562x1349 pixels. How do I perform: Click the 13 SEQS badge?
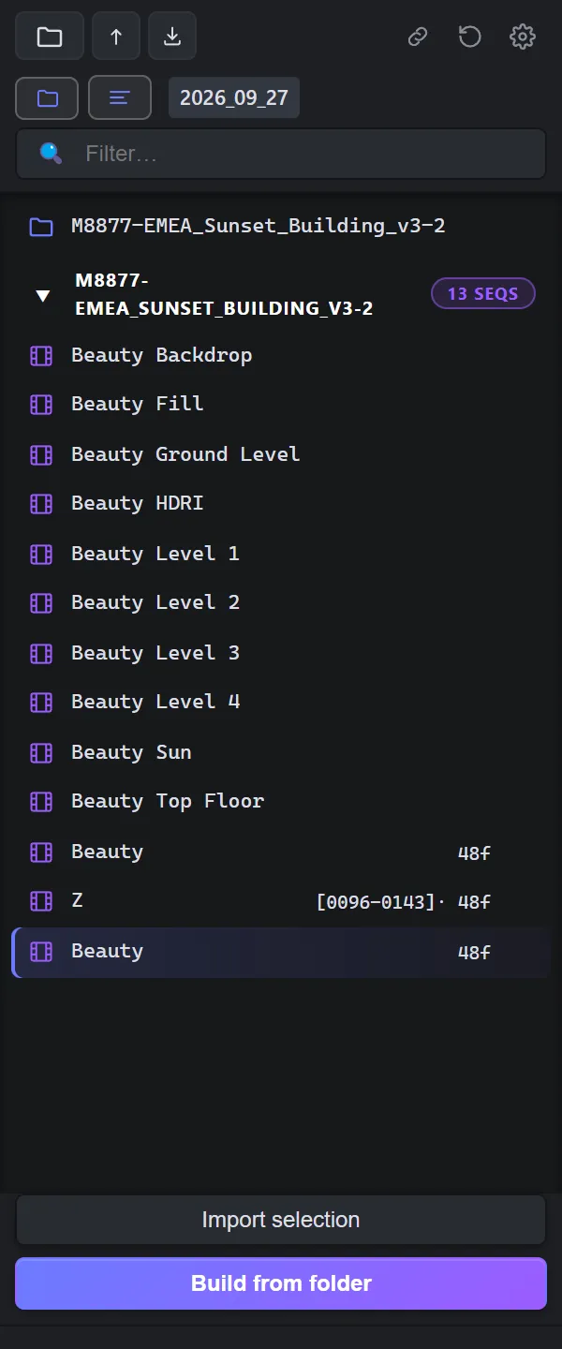pyautogui.click(x=483, y=293)
